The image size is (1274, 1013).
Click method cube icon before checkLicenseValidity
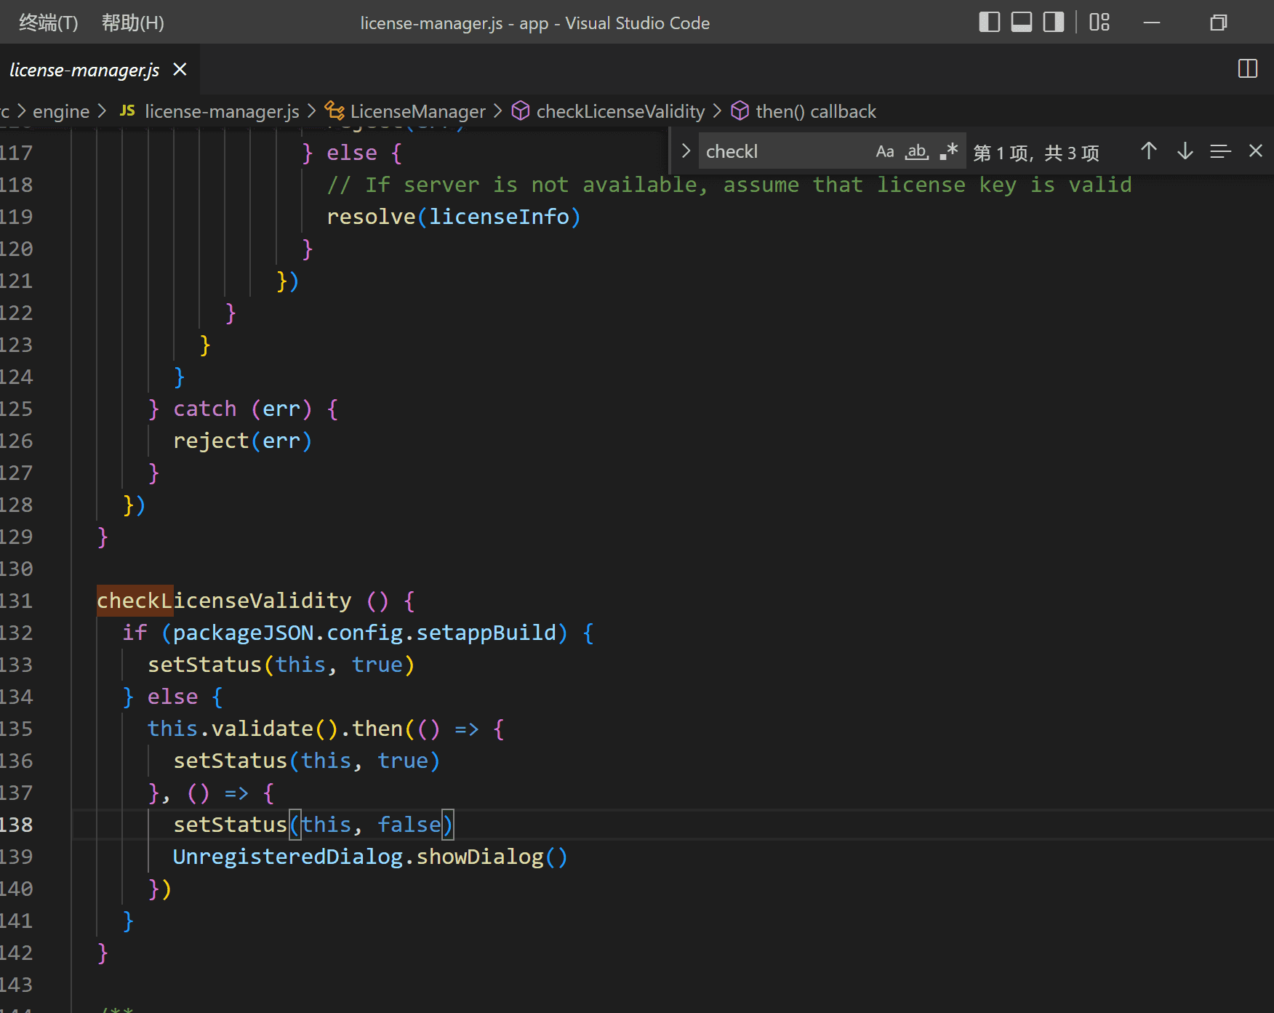pyautogui.click(x=521, y=111)
